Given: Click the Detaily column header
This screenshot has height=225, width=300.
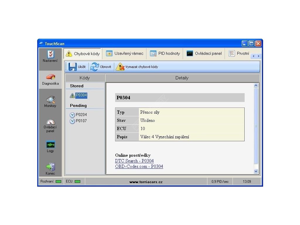Looking at the screenshot, I should [x=182, y=78].
